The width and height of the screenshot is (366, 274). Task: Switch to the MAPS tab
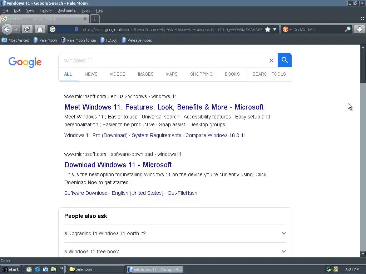pyautogui.click(x=172, y=74)
